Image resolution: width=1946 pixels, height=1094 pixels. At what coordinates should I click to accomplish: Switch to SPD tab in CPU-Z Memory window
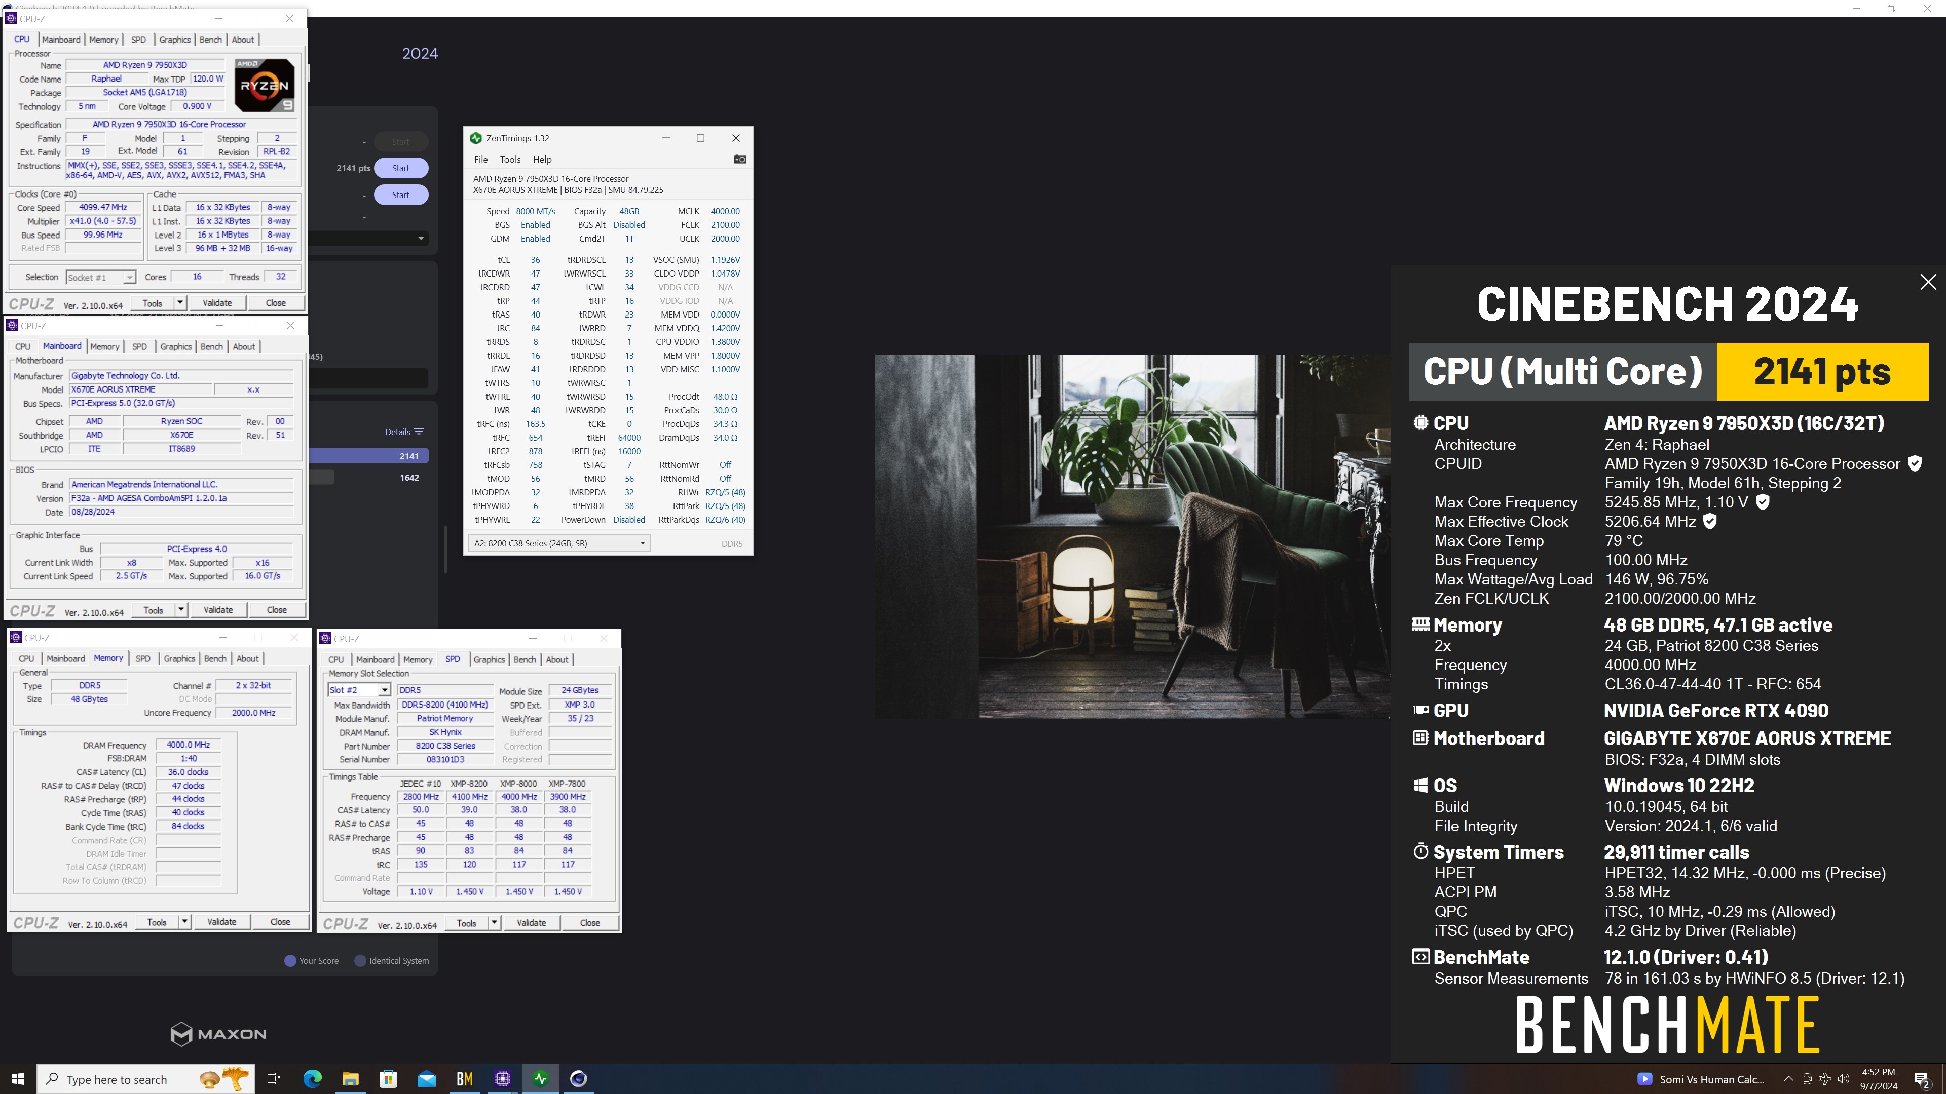143,658
